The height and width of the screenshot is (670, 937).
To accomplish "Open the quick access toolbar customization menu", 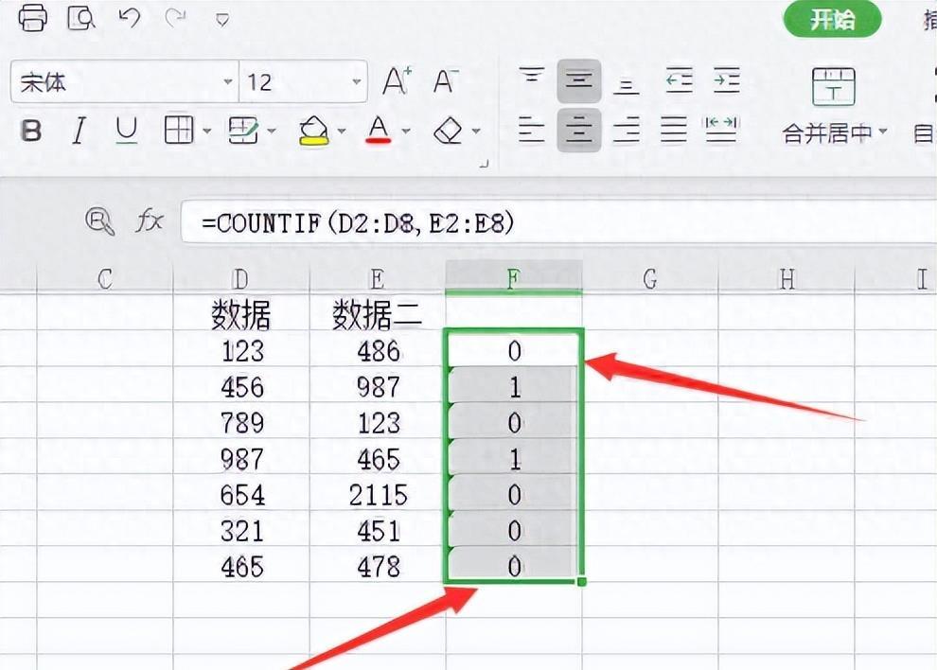I will pos(221,18).
